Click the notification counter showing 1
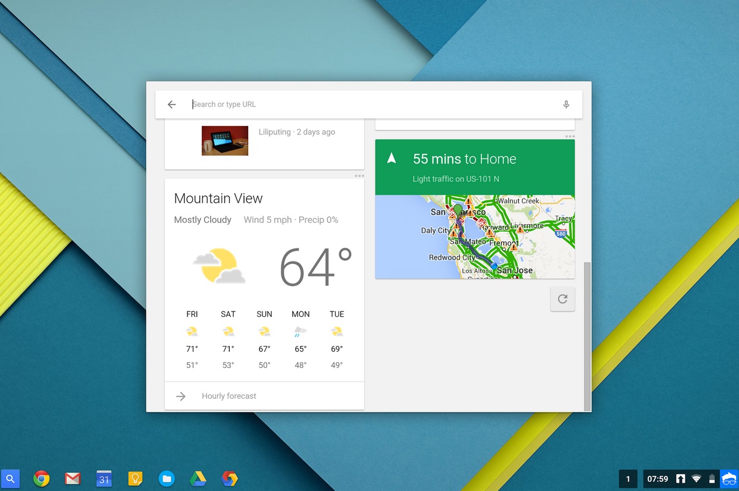Viewport: 739px width, 491px height. click(628, 479)
